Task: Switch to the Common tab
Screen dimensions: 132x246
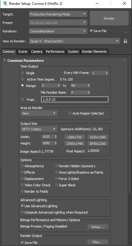Action: (x=9, y=52)
